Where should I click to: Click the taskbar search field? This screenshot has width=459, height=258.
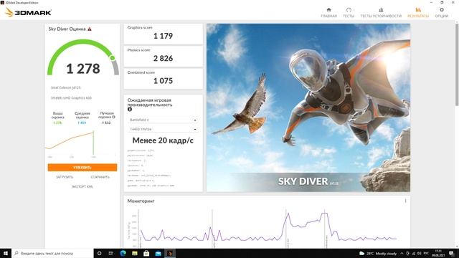click(x=52, y=253)
